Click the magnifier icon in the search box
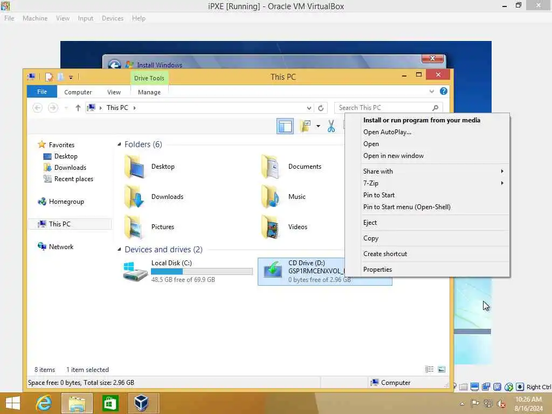 (436, 108)
